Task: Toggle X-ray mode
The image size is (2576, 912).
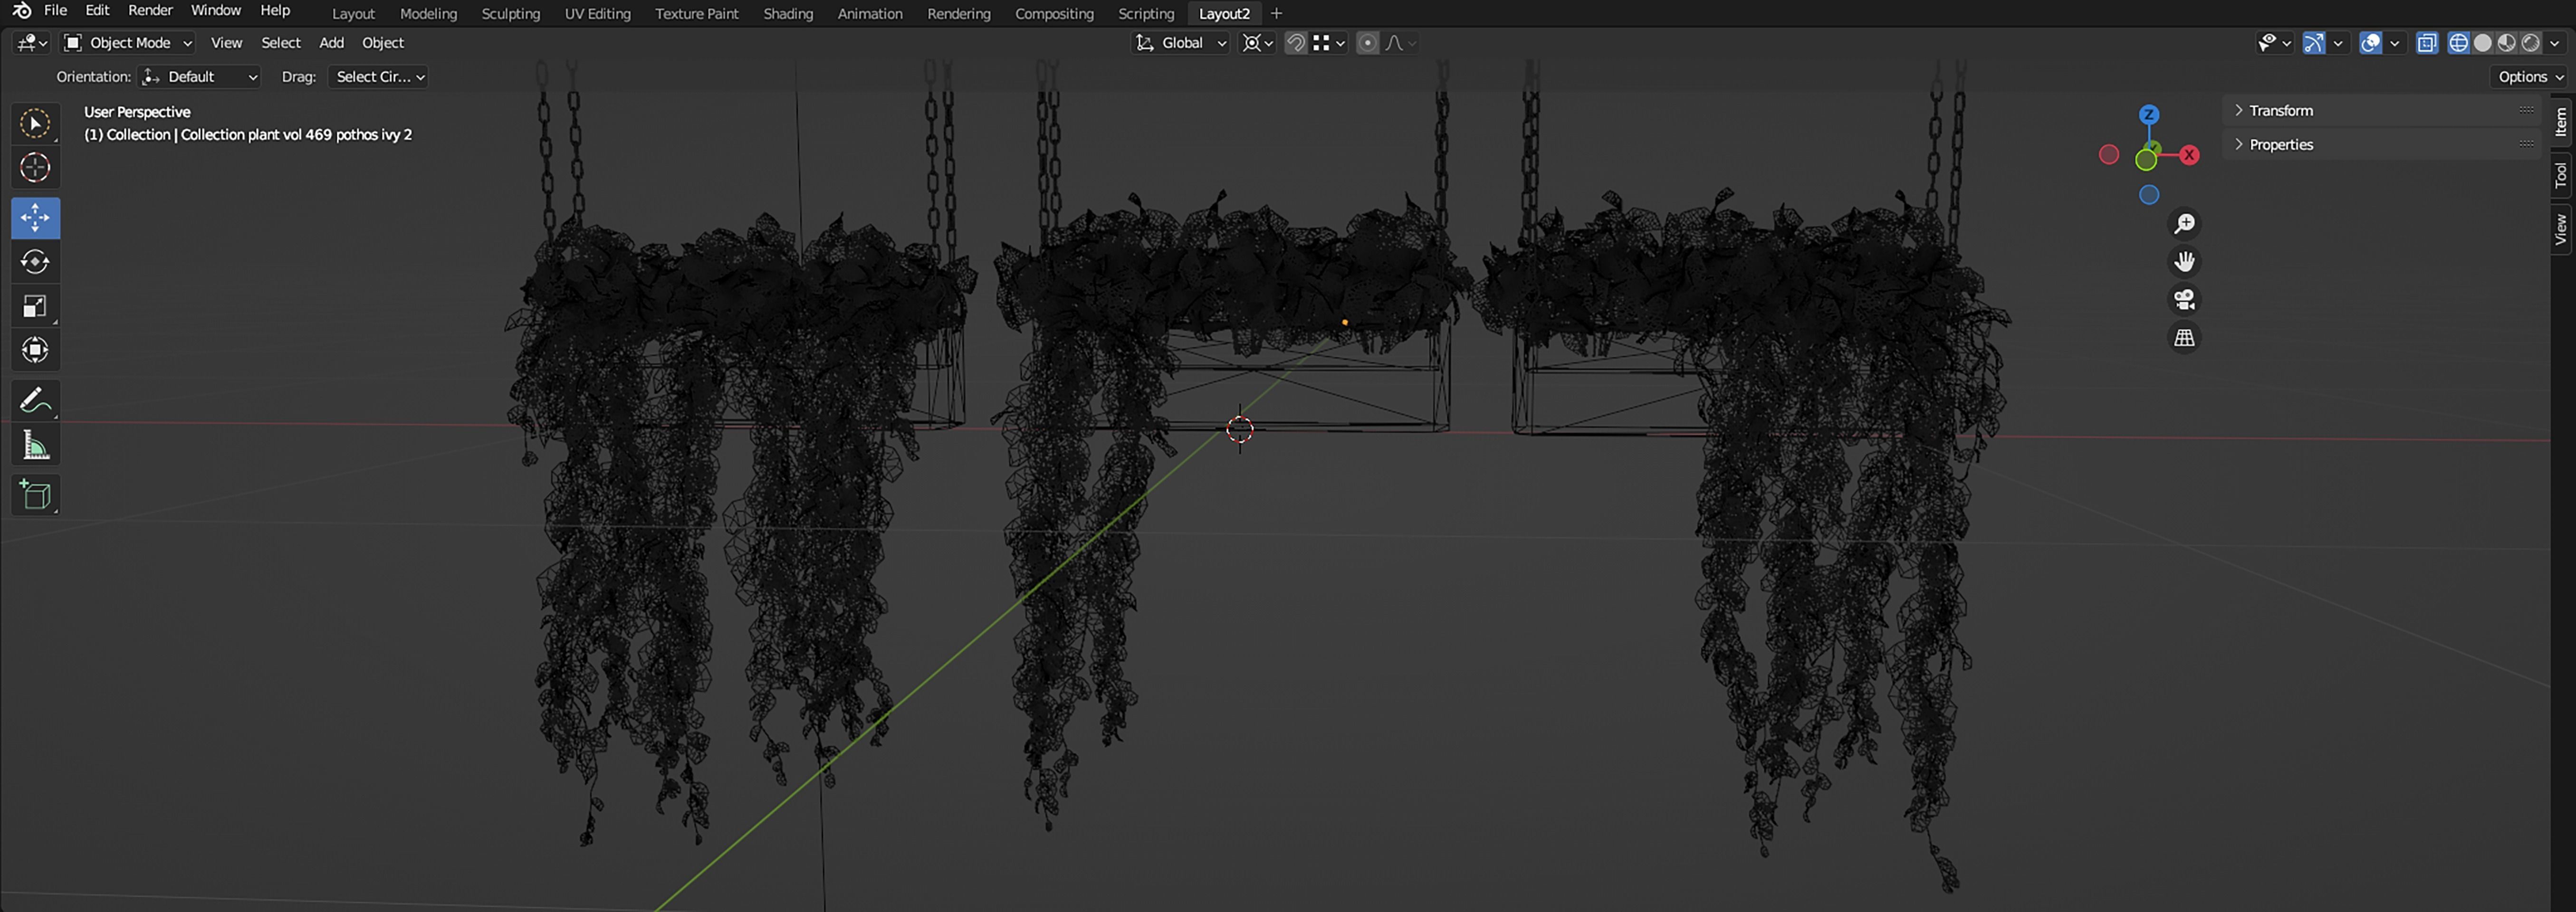Action: click(x=2426, y=43)
